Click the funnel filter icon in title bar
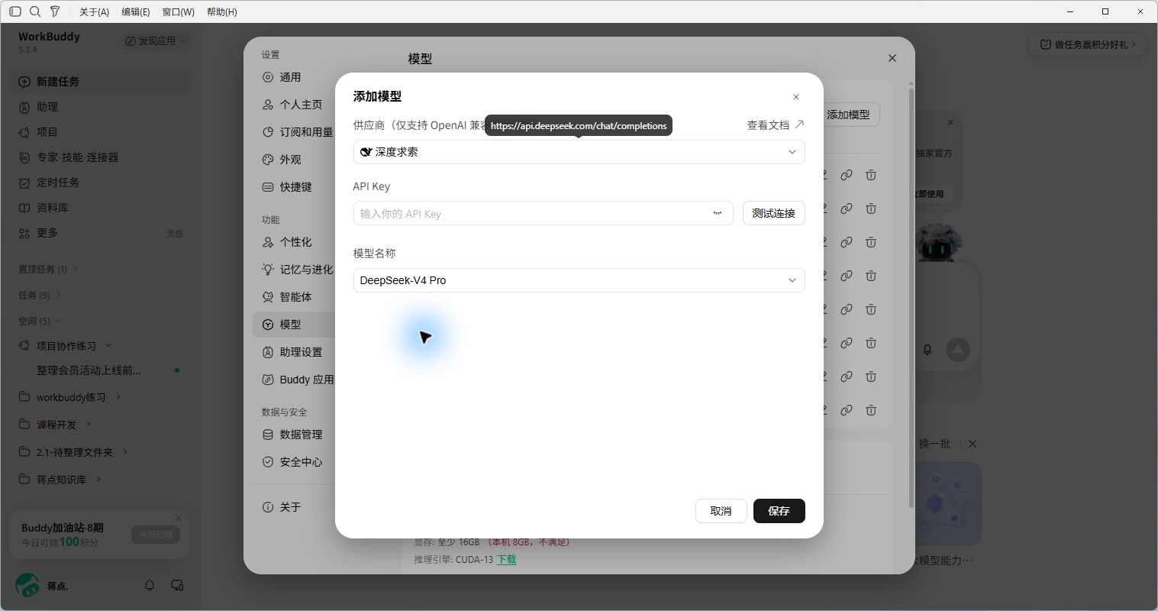This screenshot has width=1158, height=611. (x=55, y=11)
